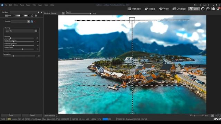The image size is (221, 124).
Task: Click the zoom out minus icon
Action: 191,116
